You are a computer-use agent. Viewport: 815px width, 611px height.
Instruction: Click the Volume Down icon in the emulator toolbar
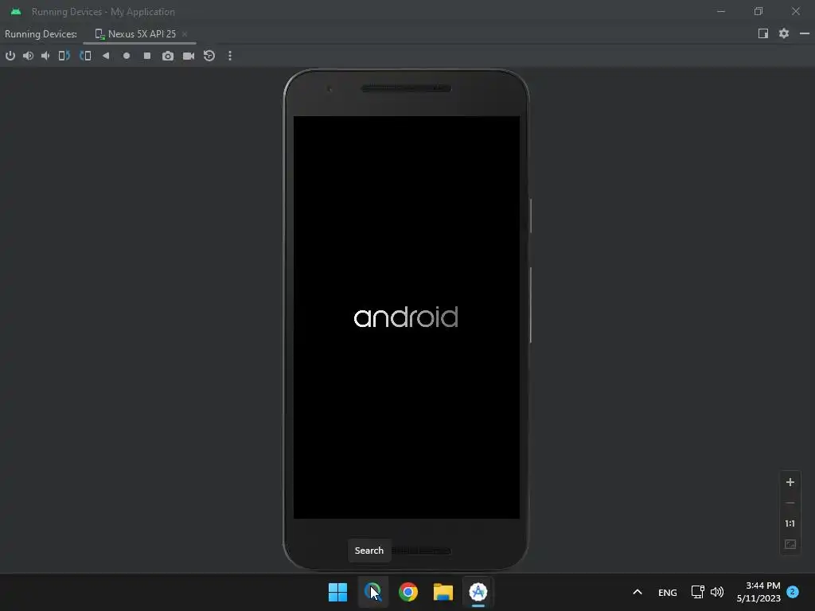click(45, 56)
